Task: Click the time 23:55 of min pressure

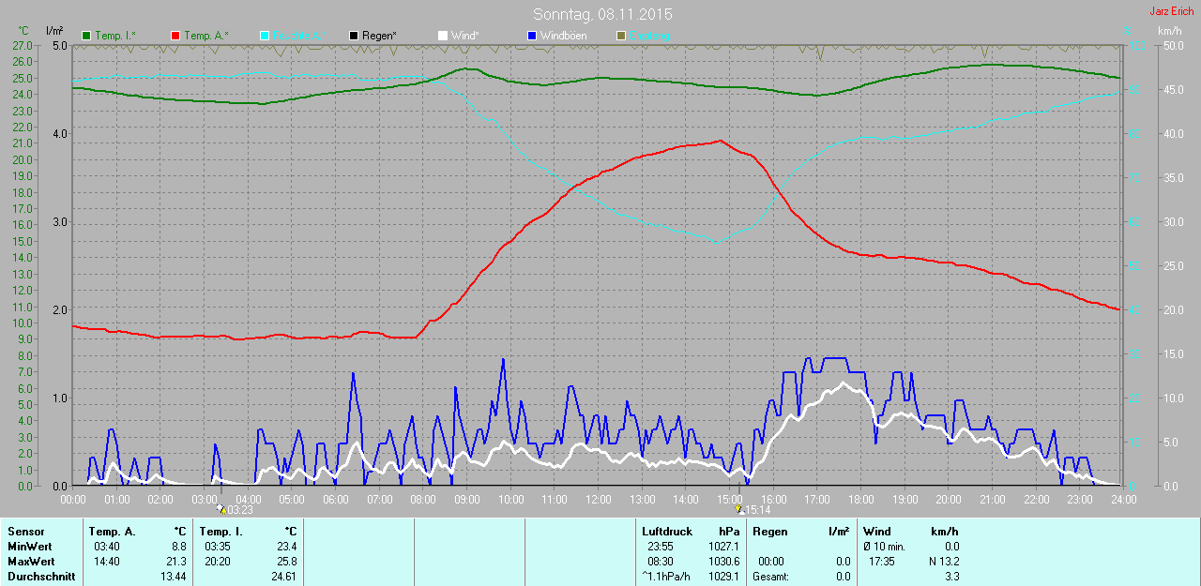Action: pos(660,547)
